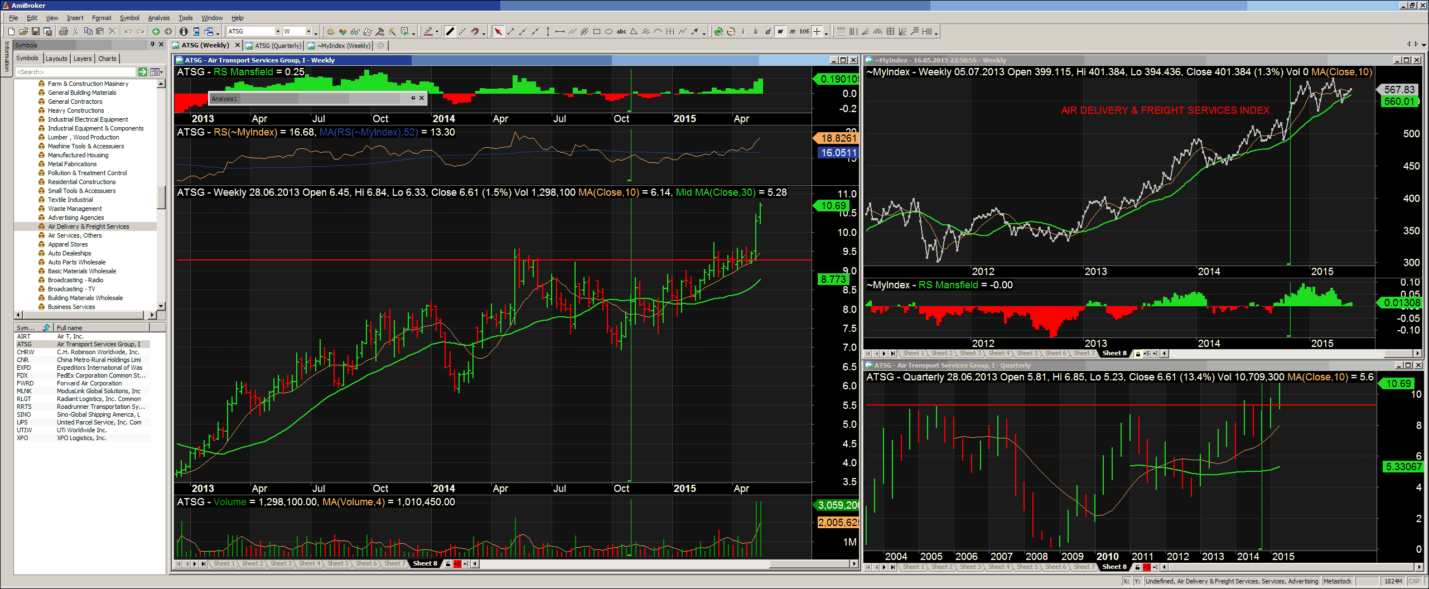Toggle the LOG scale button
This screenshot has width=1429, height=589.
click(804, 32)
